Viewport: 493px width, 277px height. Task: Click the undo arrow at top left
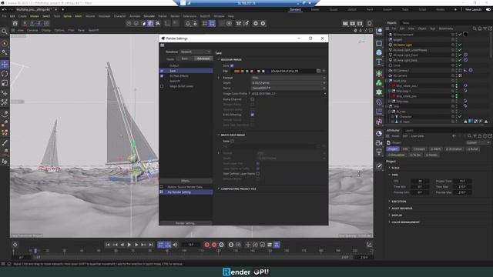pos(4,10)
